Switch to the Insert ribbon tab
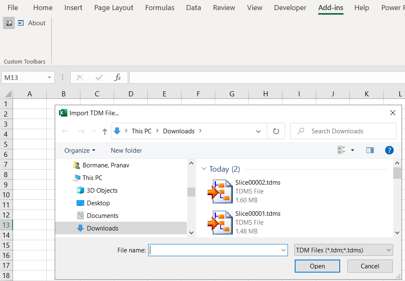 (x=73, y=8)
